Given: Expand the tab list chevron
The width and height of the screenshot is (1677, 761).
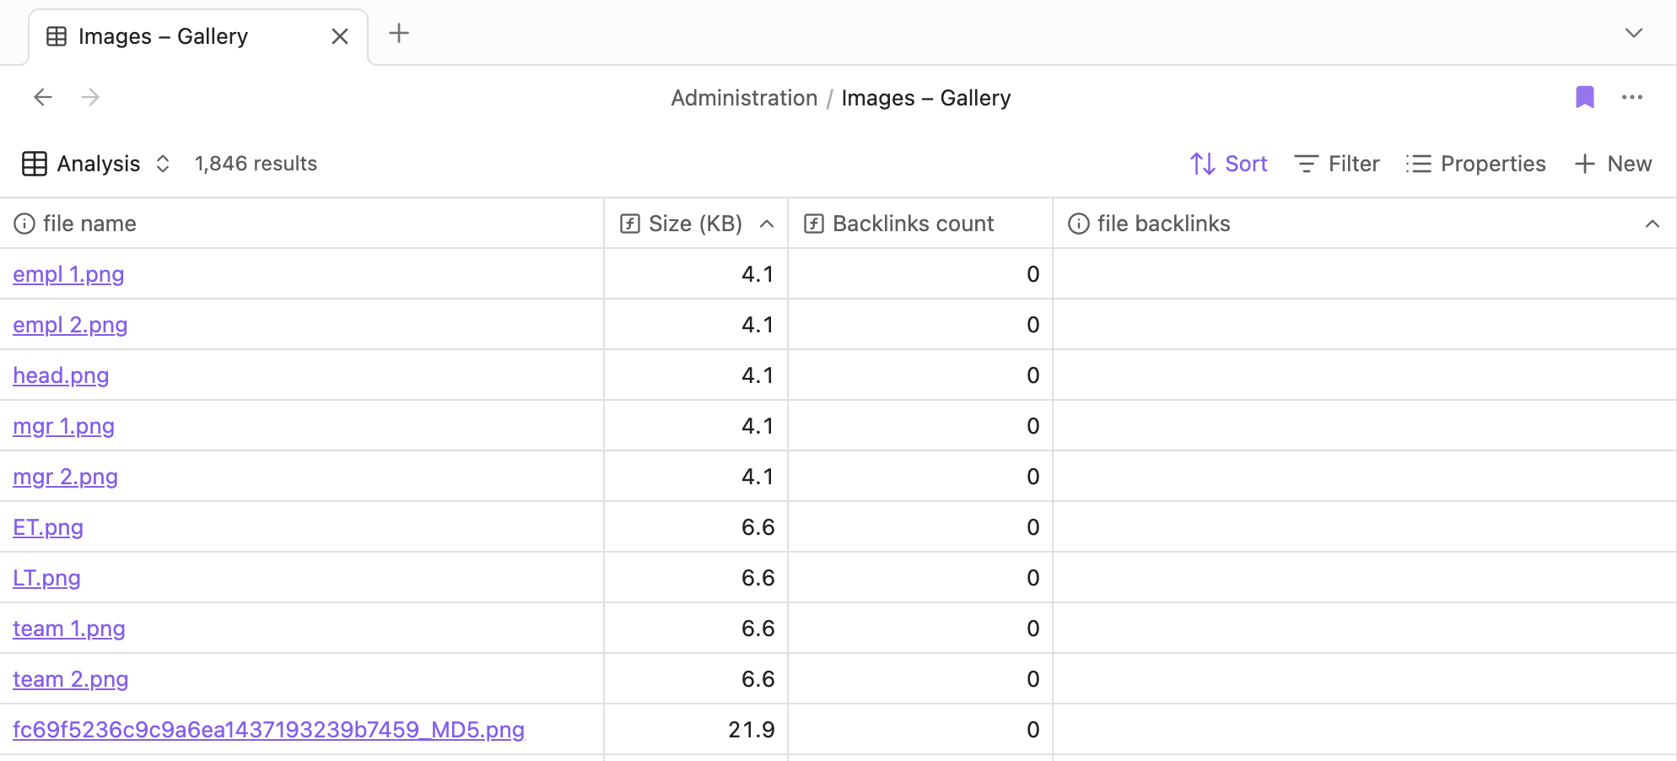Looking at the screenshot, I should [1633, 34].
